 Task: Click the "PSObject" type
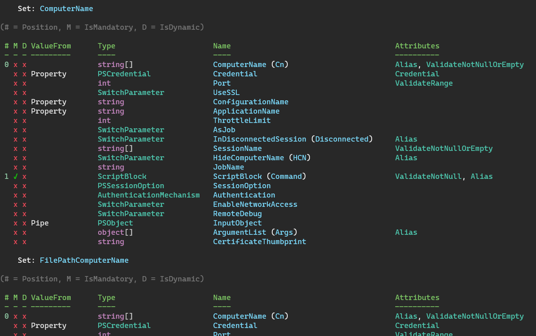pos(115,223)
